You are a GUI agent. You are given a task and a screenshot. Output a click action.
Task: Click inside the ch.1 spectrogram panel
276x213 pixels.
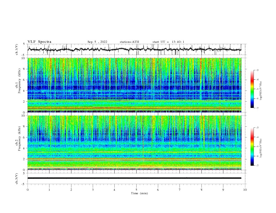tap(134, 85)
